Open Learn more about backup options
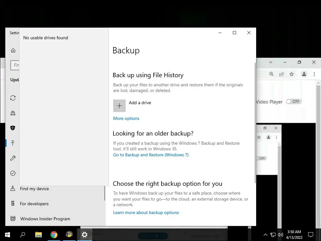 pyautogui.click(x=146, y=212)
